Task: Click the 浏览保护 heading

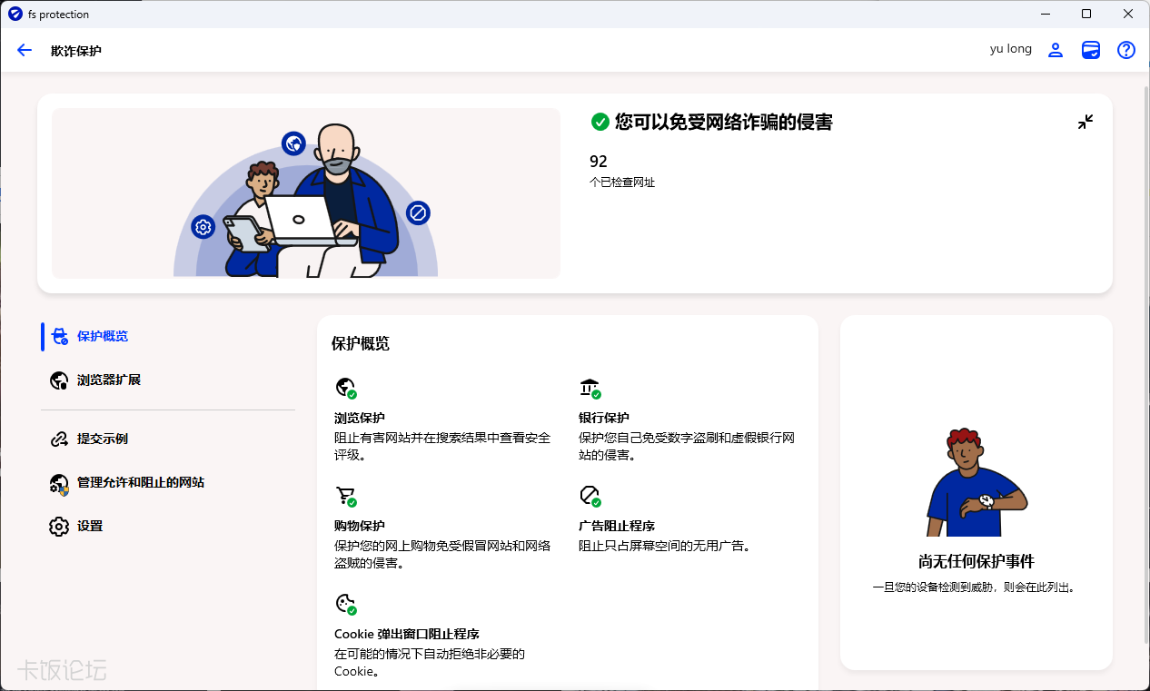Action: pos(360,418)
